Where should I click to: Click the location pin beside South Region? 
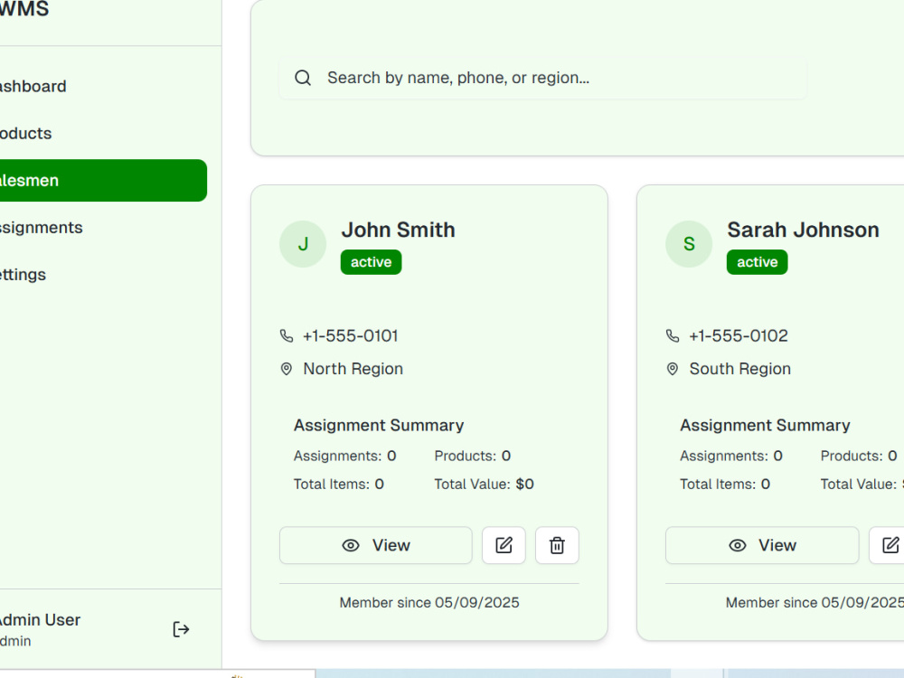(x=673, y=369)
